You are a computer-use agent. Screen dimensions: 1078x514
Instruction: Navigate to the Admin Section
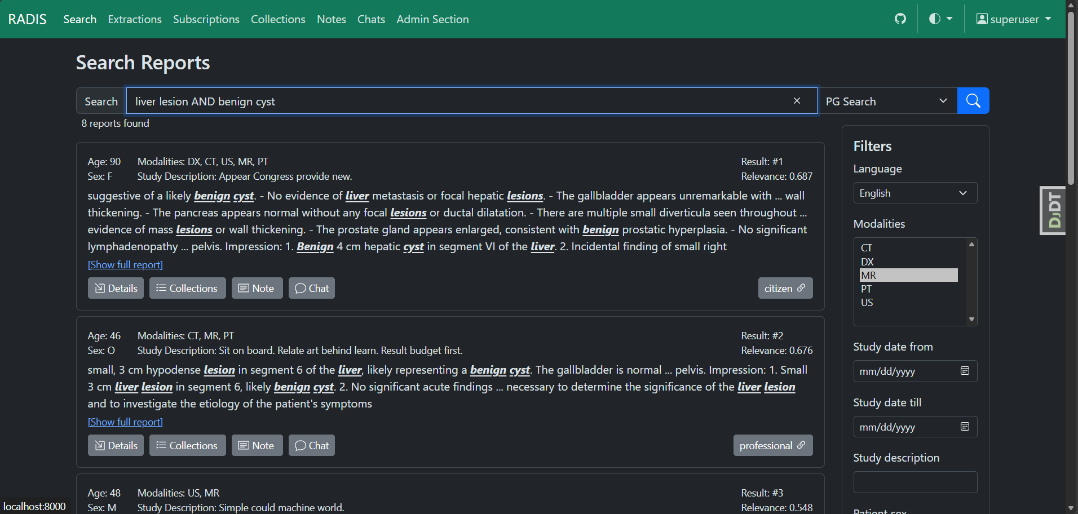click(432, 19)
